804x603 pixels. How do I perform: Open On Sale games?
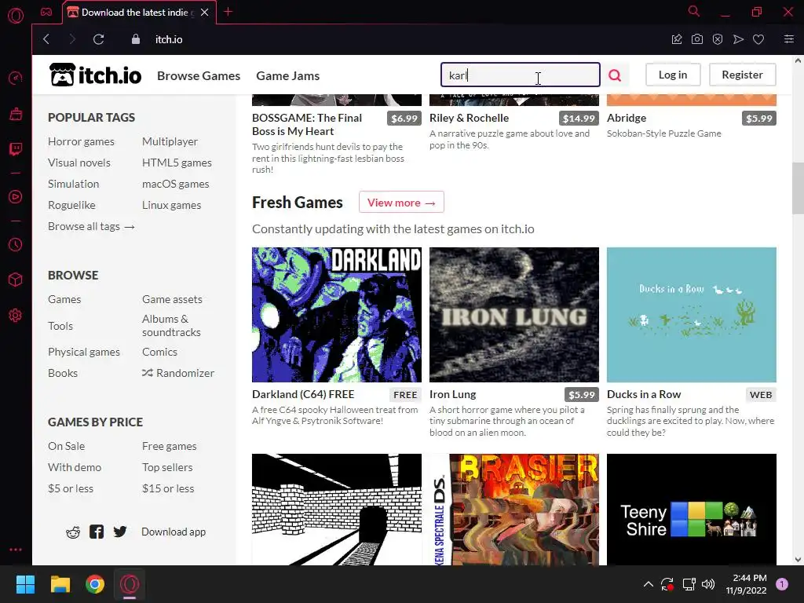coord(66,446)
